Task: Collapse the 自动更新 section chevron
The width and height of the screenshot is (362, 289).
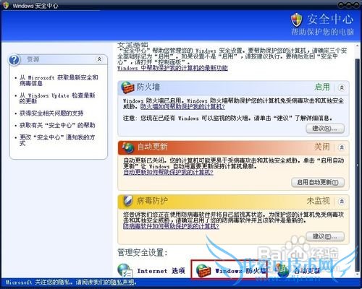Action: [x=342, y=147]
